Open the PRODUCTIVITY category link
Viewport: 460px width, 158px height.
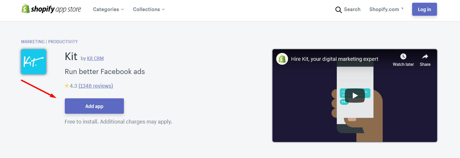click(x=63, y=42)
